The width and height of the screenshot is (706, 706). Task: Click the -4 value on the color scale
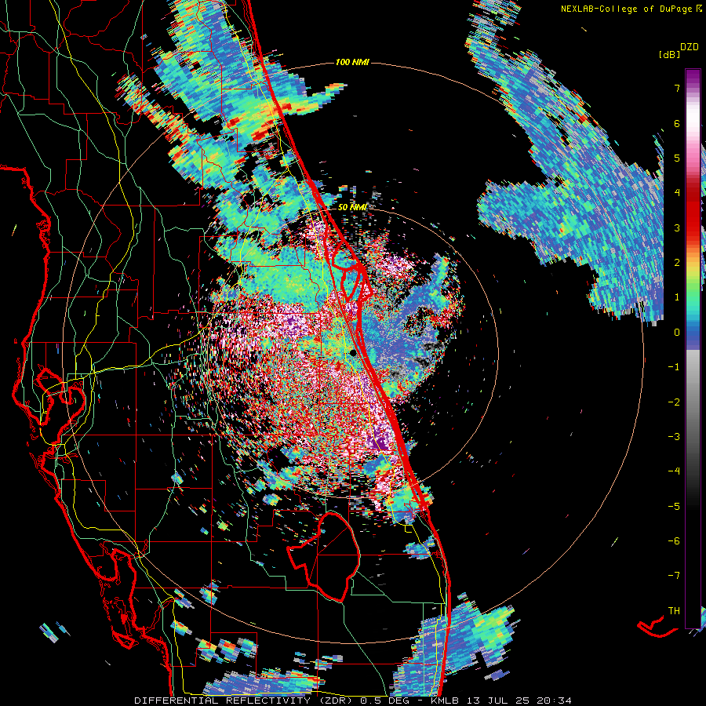point(674,471)
